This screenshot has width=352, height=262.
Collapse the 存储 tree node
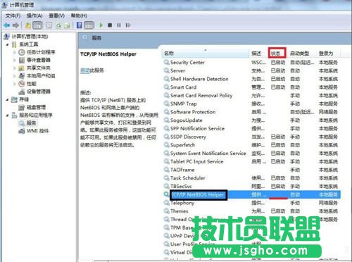pos(8,99)
